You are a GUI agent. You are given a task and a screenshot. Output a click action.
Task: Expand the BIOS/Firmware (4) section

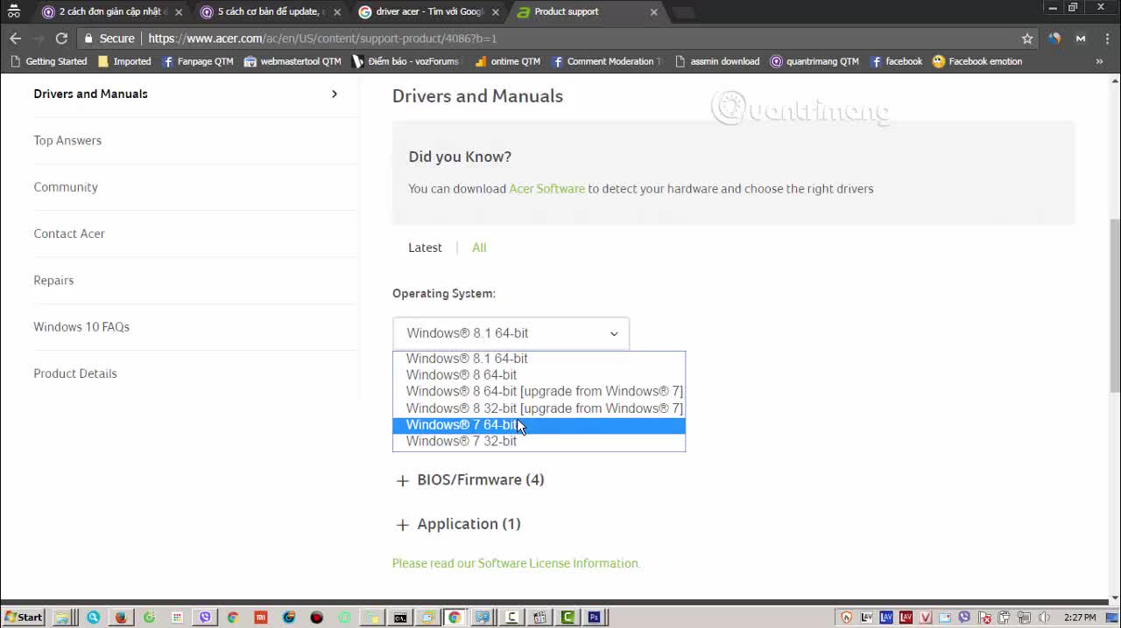(470, 480)
